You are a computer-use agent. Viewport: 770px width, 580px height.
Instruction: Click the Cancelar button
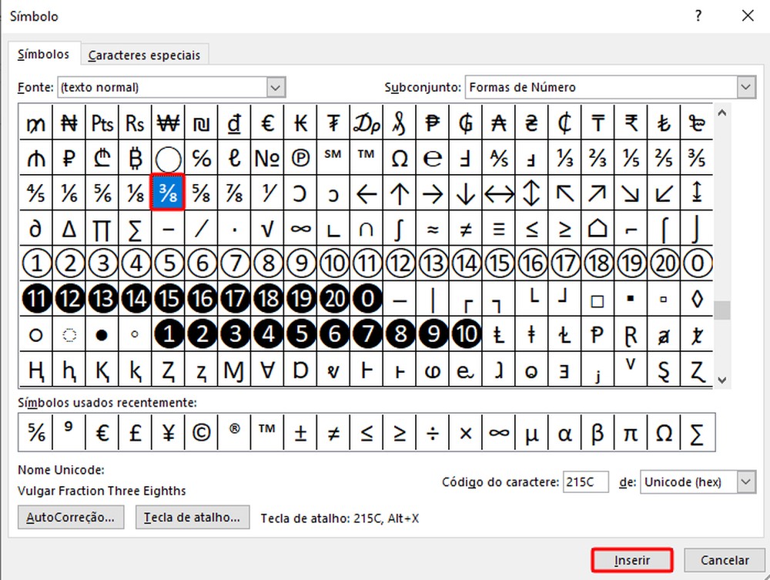[725, 560]
